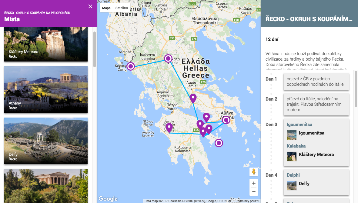Open the Delfy entry in Den 4
The height and width of the screenshot is (203, 358).
pyautogui.click(x=298, y=185)
